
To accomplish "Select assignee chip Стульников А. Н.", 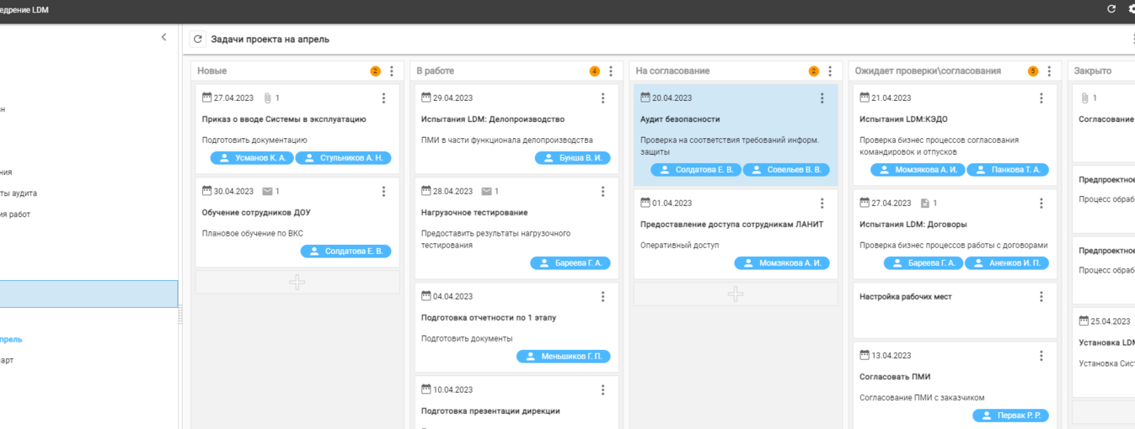I will (x=343, y=158).
